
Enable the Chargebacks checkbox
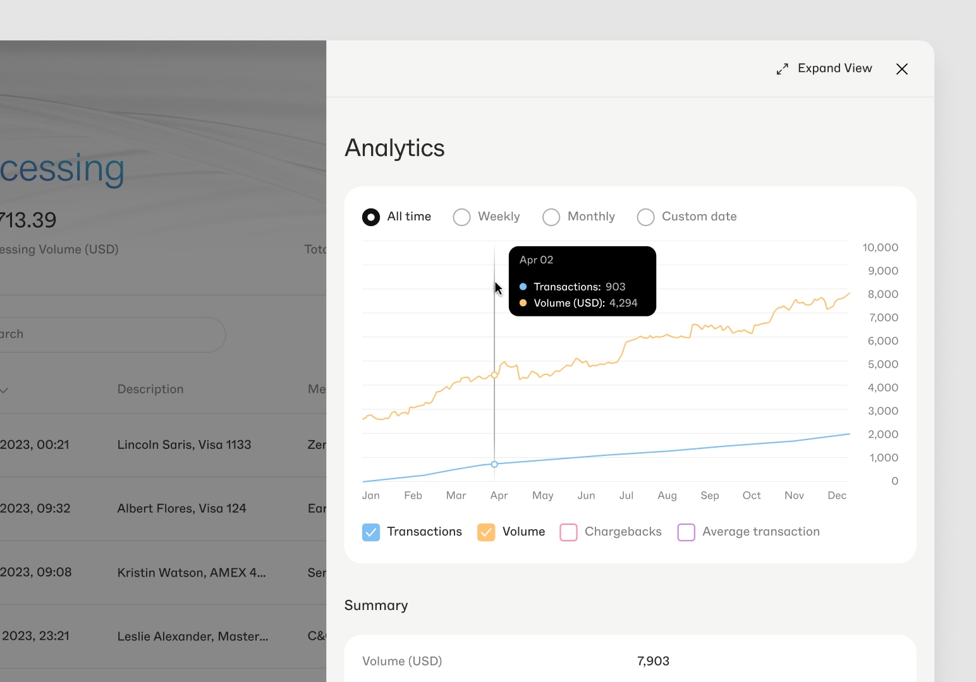569,532
